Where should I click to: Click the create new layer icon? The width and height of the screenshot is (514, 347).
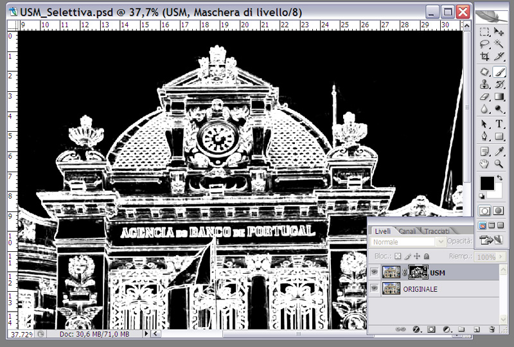coord(476,330)
